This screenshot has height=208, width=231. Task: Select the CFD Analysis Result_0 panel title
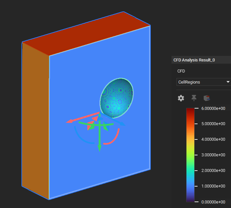tap(194, 60)
